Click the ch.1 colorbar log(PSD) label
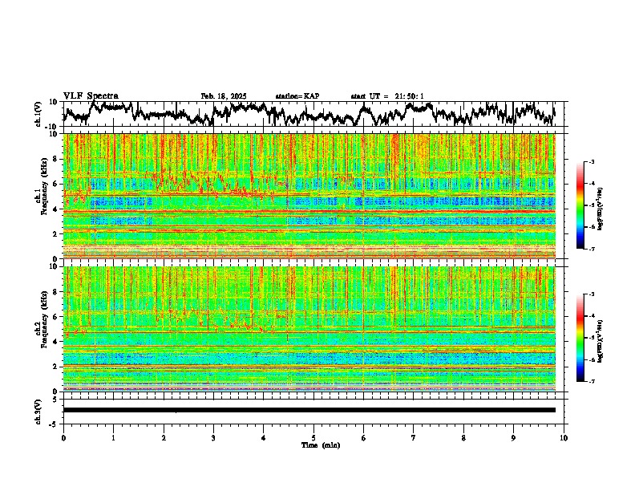635x491 pixels. 601,209
